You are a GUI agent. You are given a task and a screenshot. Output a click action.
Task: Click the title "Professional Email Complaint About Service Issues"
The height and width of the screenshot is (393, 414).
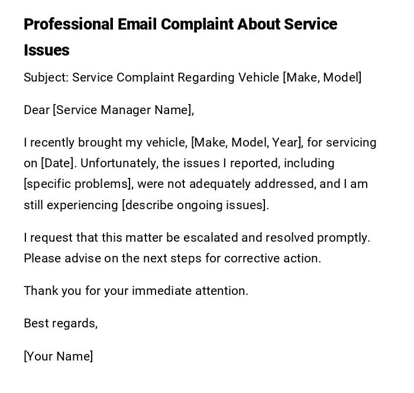180,25
